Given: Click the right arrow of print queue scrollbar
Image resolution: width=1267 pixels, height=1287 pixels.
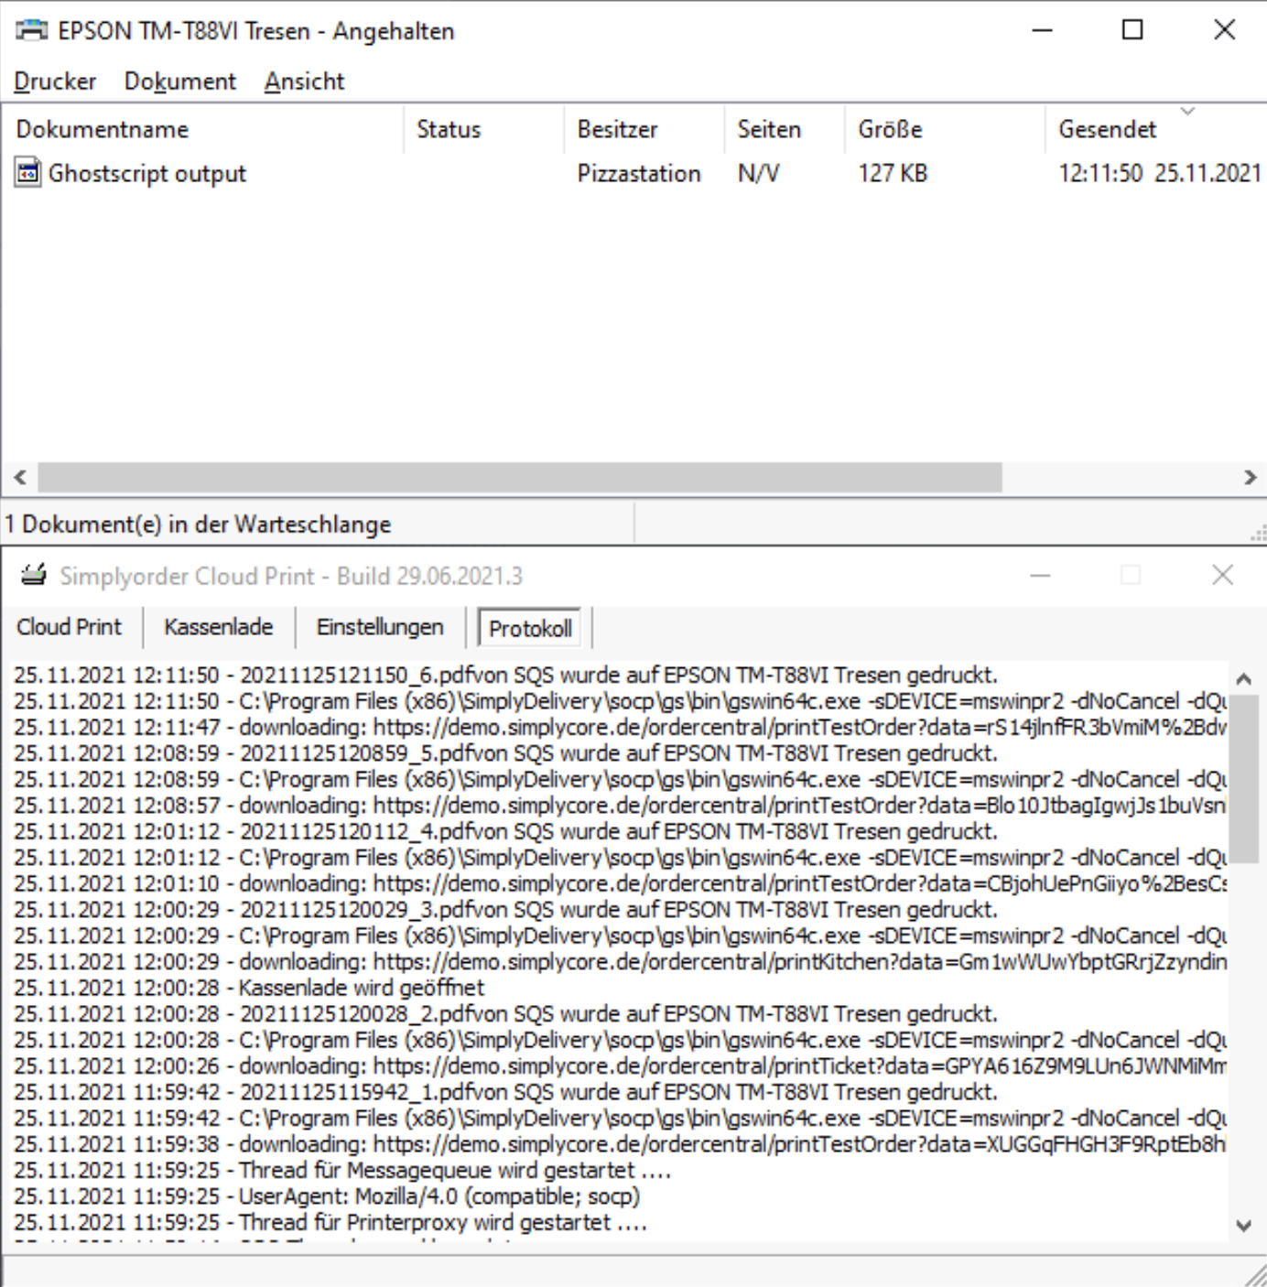Looking at the screenshot, I should pos(1250,477).
